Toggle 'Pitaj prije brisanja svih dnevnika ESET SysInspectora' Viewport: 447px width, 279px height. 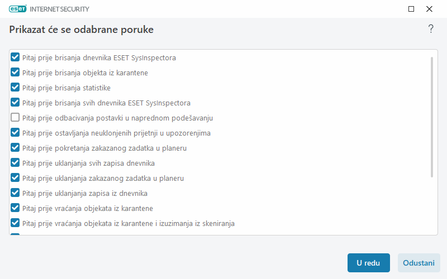click(16, 103)
